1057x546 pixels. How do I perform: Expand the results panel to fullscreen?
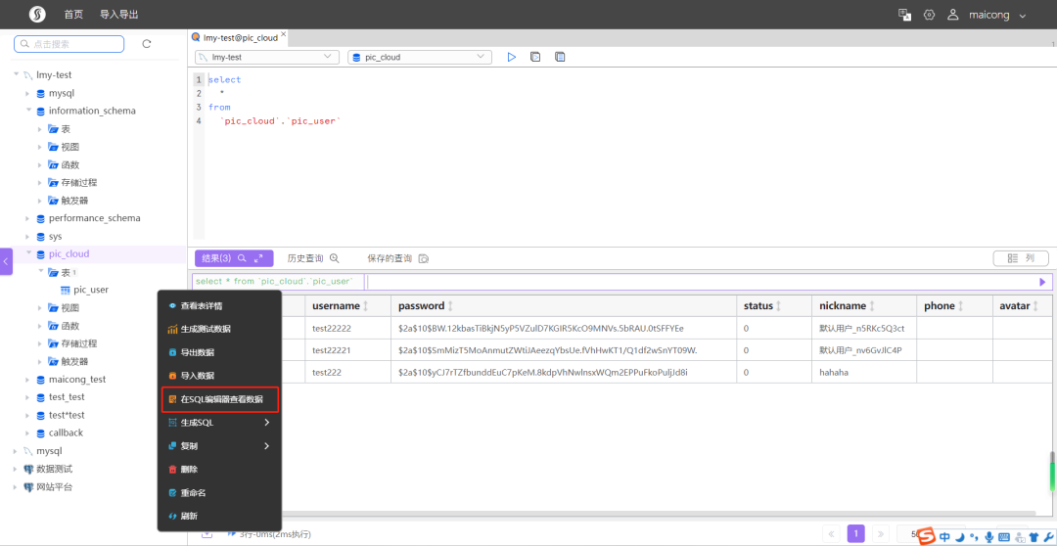point(258,258)
